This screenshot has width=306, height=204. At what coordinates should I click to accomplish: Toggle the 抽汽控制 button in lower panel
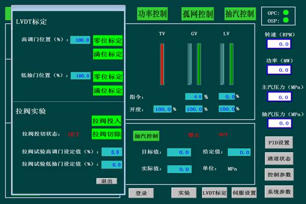pyautogui.click(x=146, y=136)
